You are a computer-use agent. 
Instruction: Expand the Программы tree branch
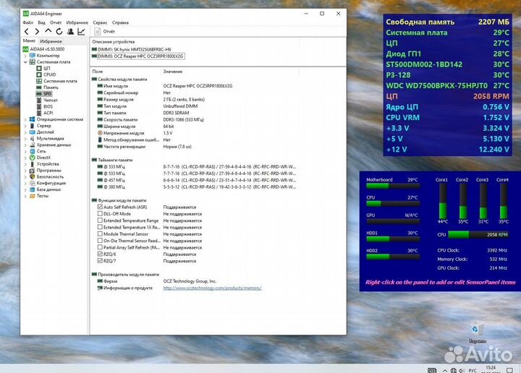click(x=25, y=171)
